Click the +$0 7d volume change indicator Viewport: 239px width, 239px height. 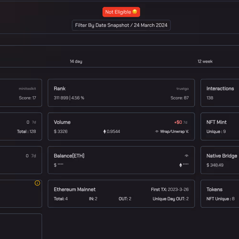[181, 122]
